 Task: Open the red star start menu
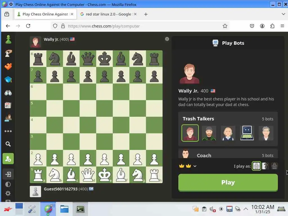point(8,209)
